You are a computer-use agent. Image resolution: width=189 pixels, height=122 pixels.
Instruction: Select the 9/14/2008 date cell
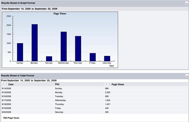(x=6, y=88)
